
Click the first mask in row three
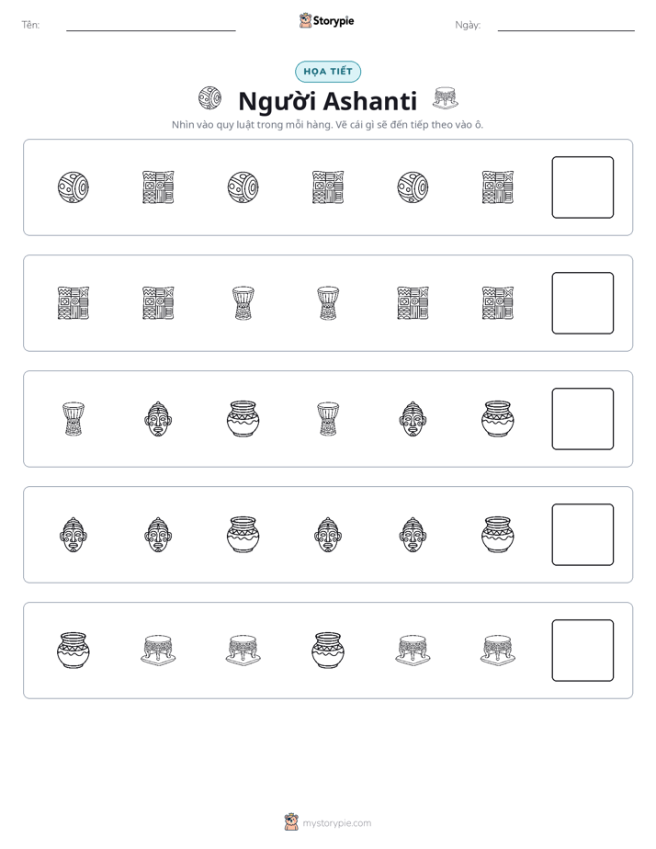(158, 419)
